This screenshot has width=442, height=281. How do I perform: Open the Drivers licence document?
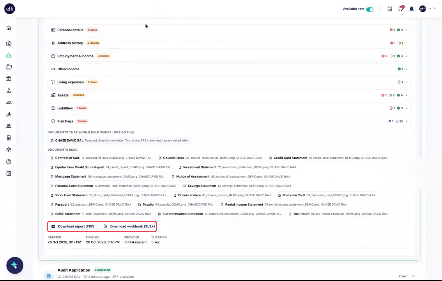[x=222, y=195]
